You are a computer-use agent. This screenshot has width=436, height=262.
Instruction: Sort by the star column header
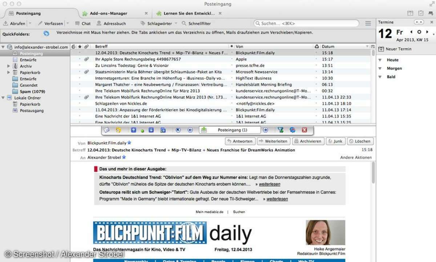[x=80, y=47]
